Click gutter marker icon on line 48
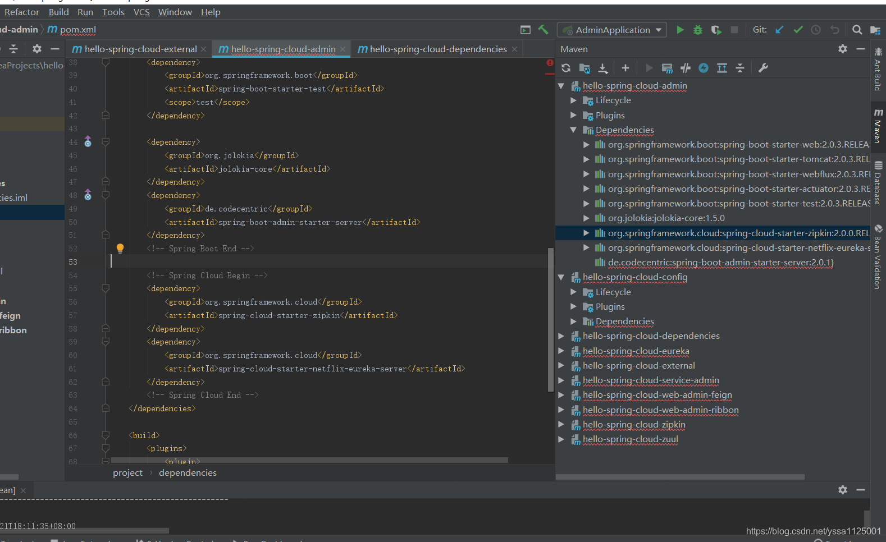 pos(88,195)
